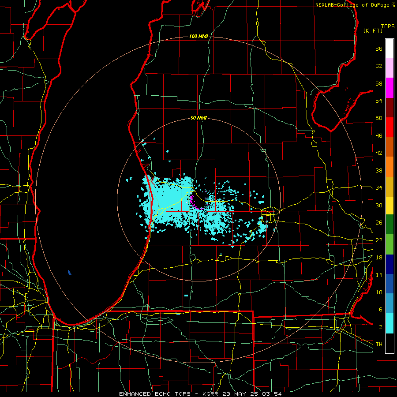Click the 'TH' legend label
Image resolution: width=397 pixels, height=397 pixels.
379,345
